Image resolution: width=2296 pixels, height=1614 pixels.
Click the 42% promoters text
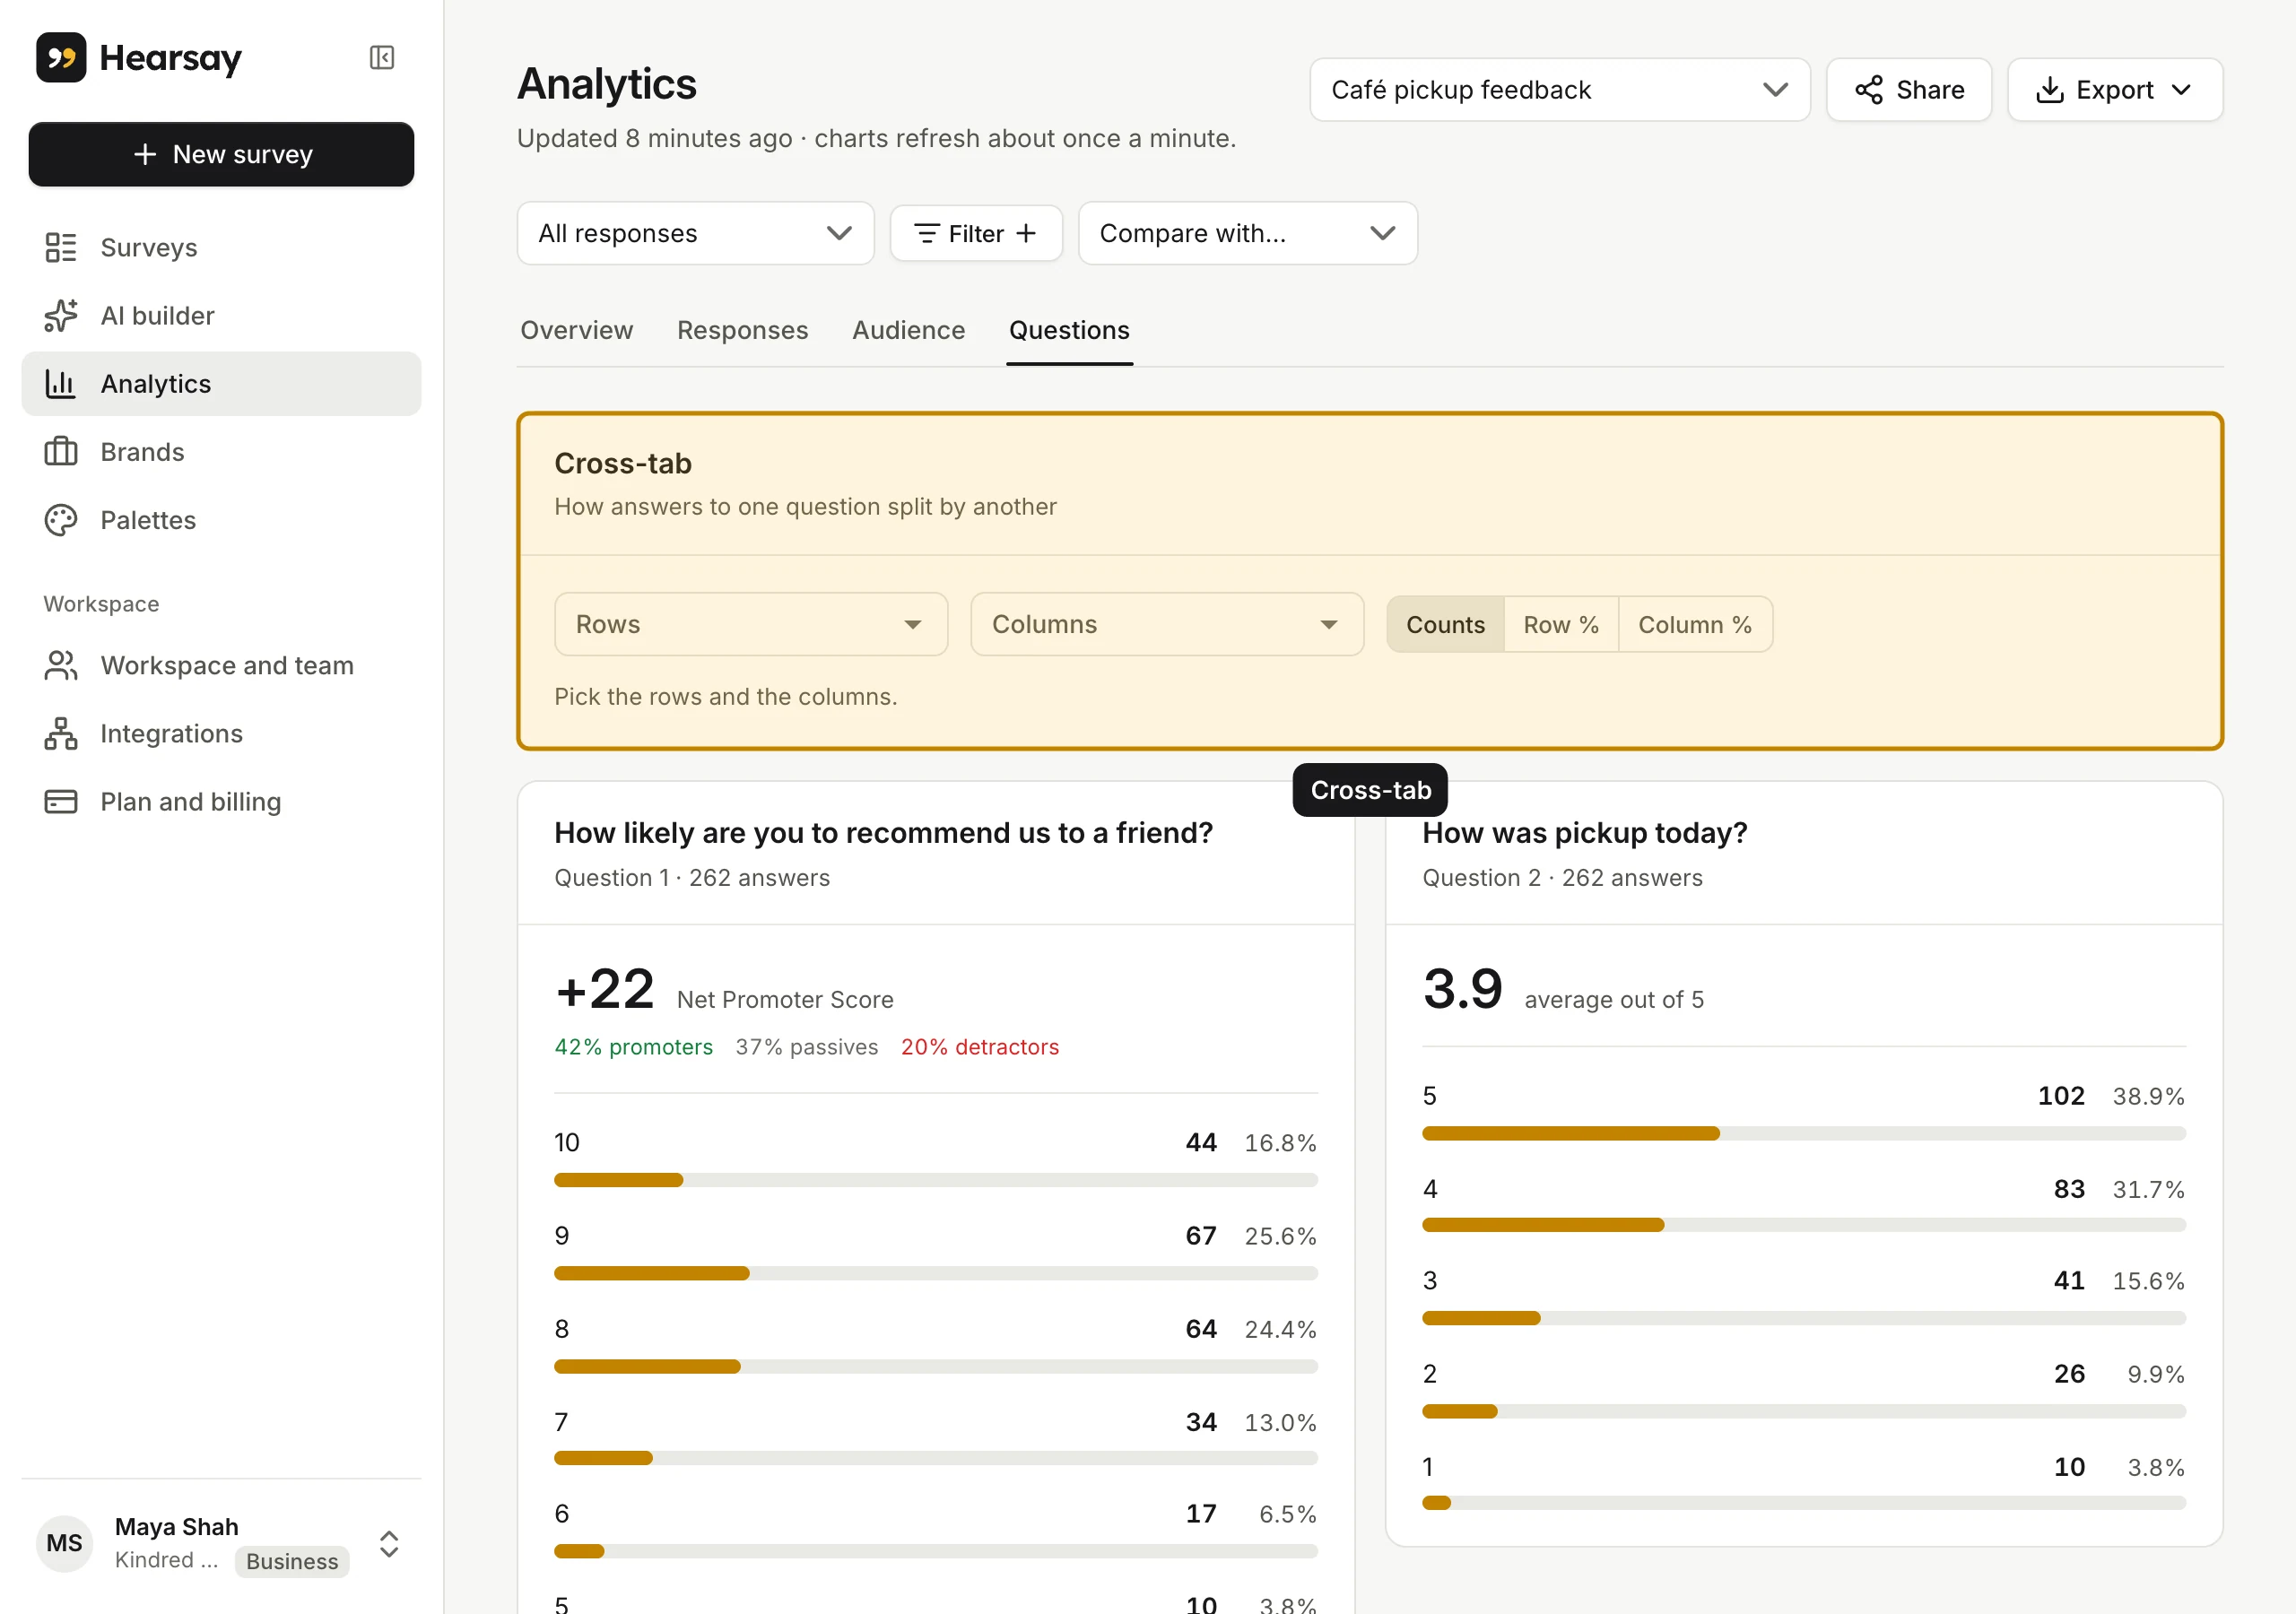[634, 1047]
